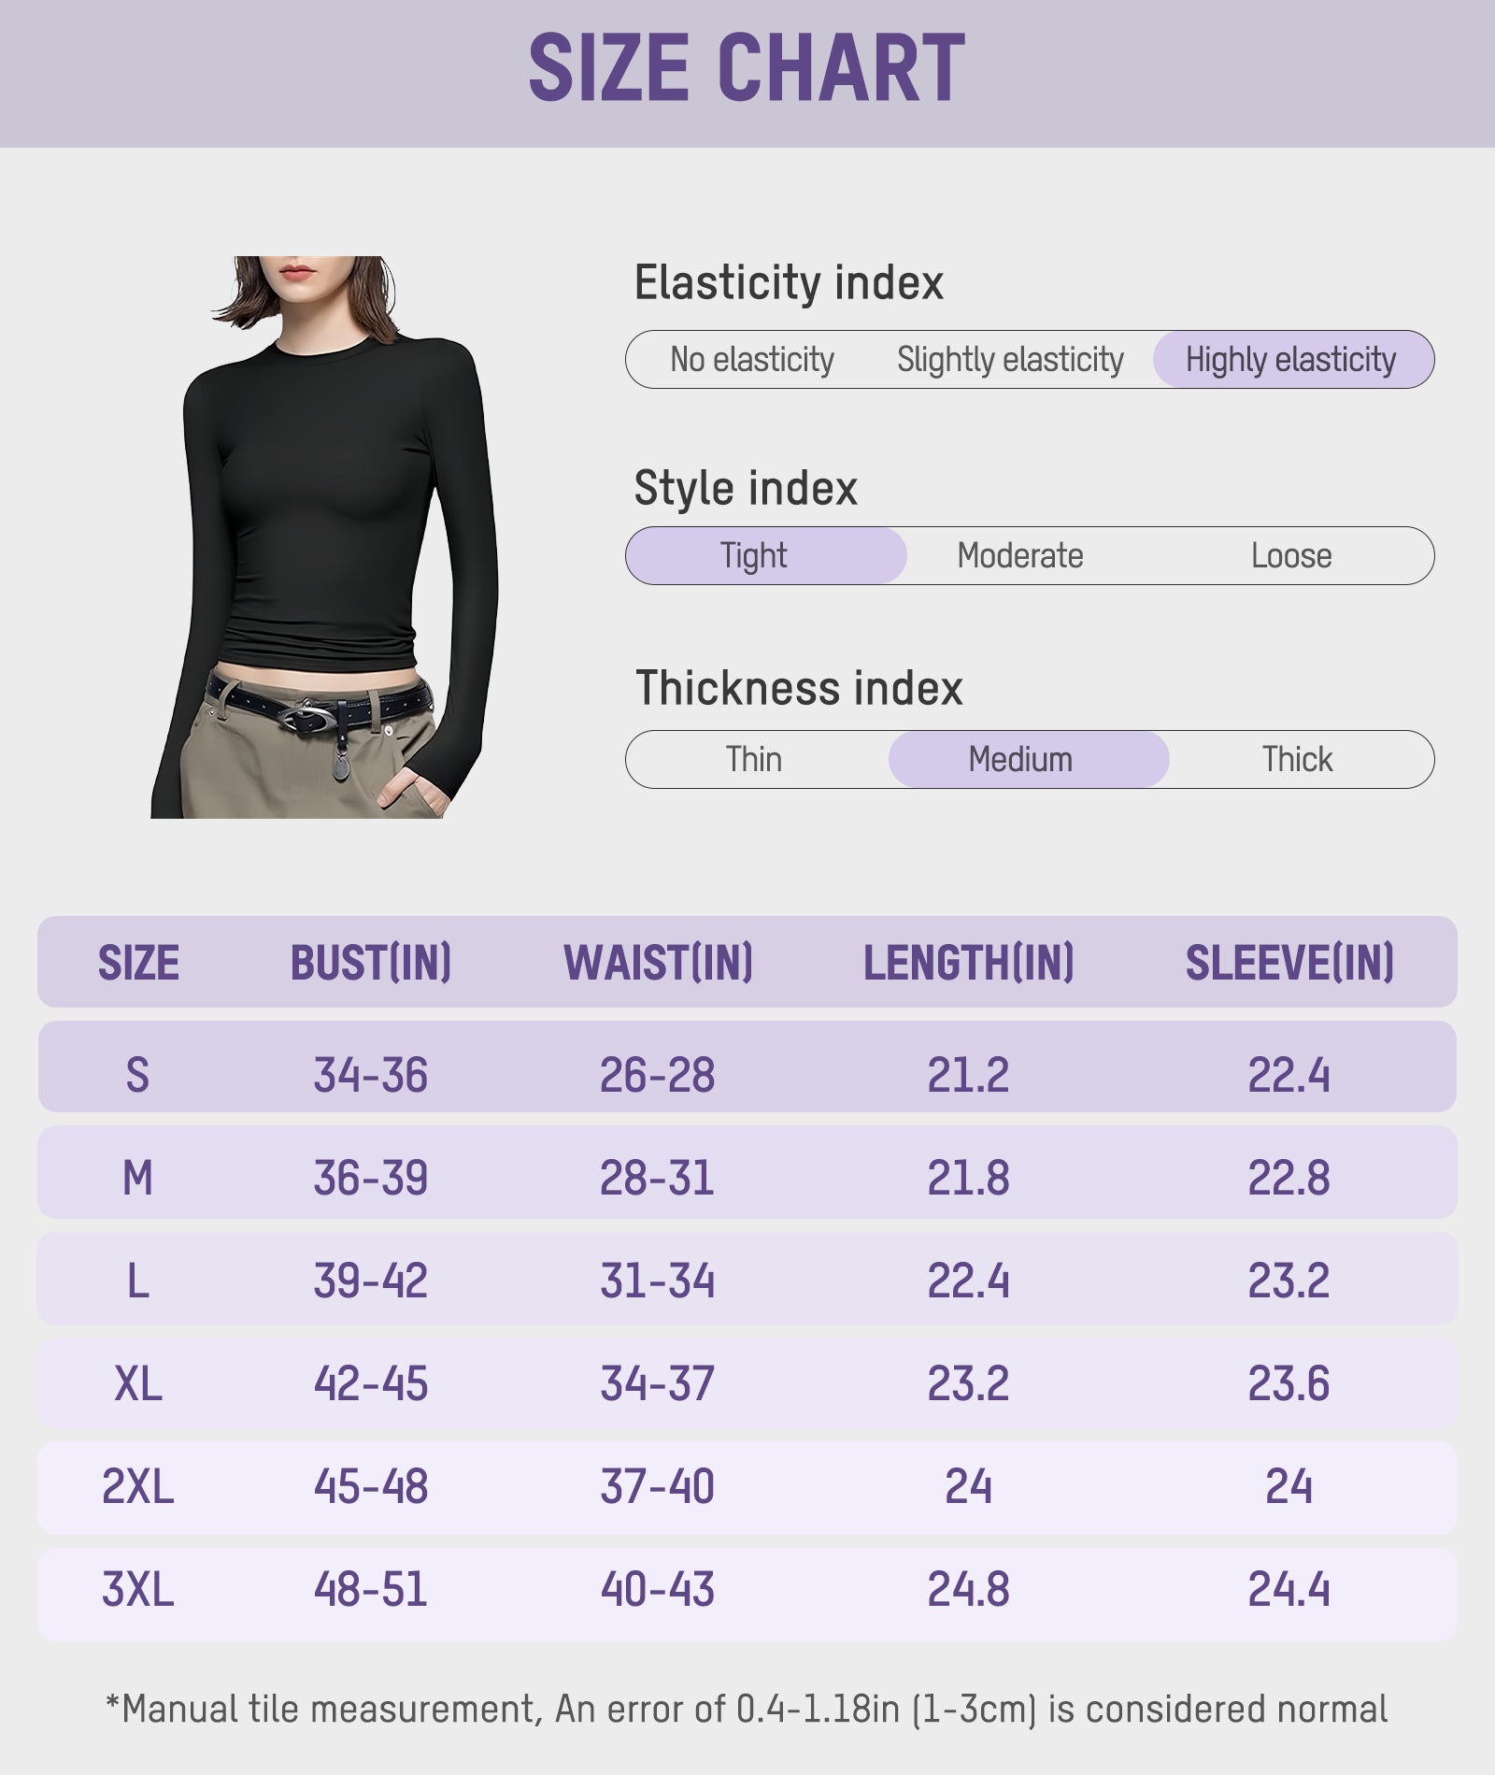This screenshot has height=1775, width=1495.
Task: Click the manual measurement footnote text
Action: (747, 1710)
